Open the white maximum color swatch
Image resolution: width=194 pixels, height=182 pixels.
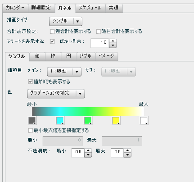click(144, 121)
